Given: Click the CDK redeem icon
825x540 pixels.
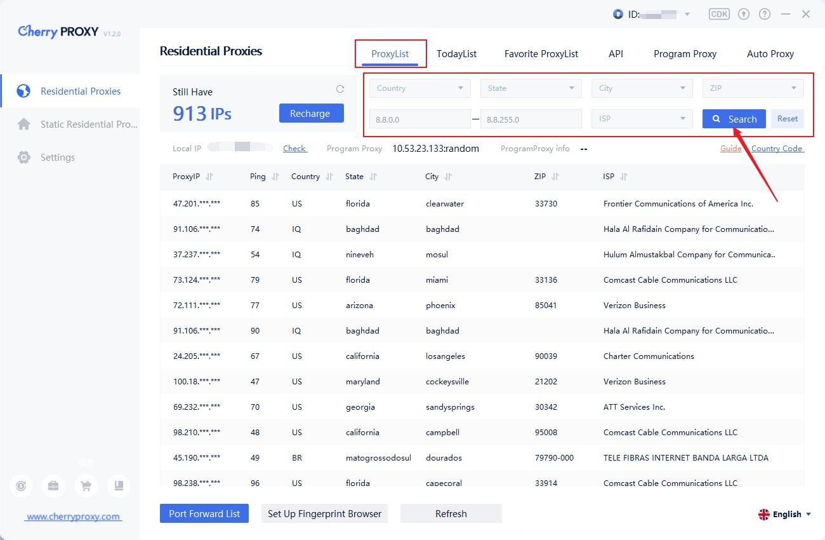Looking at the screenshot, I should [719, 14].
